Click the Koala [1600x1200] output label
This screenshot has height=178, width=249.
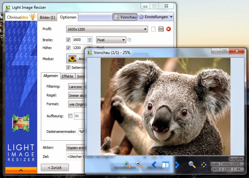pyautogui.click(x=227, y=164)
